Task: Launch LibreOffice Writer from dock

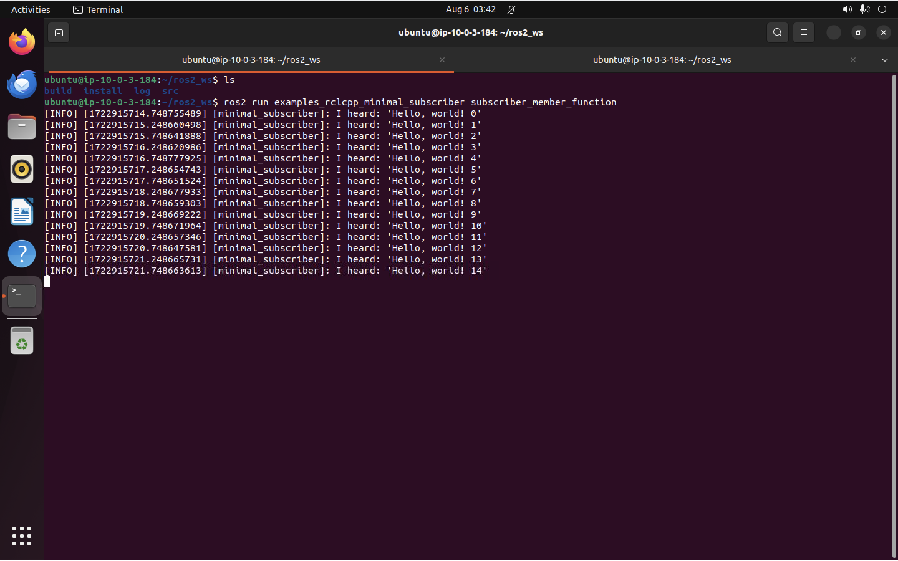Action: tap(21, 211)
